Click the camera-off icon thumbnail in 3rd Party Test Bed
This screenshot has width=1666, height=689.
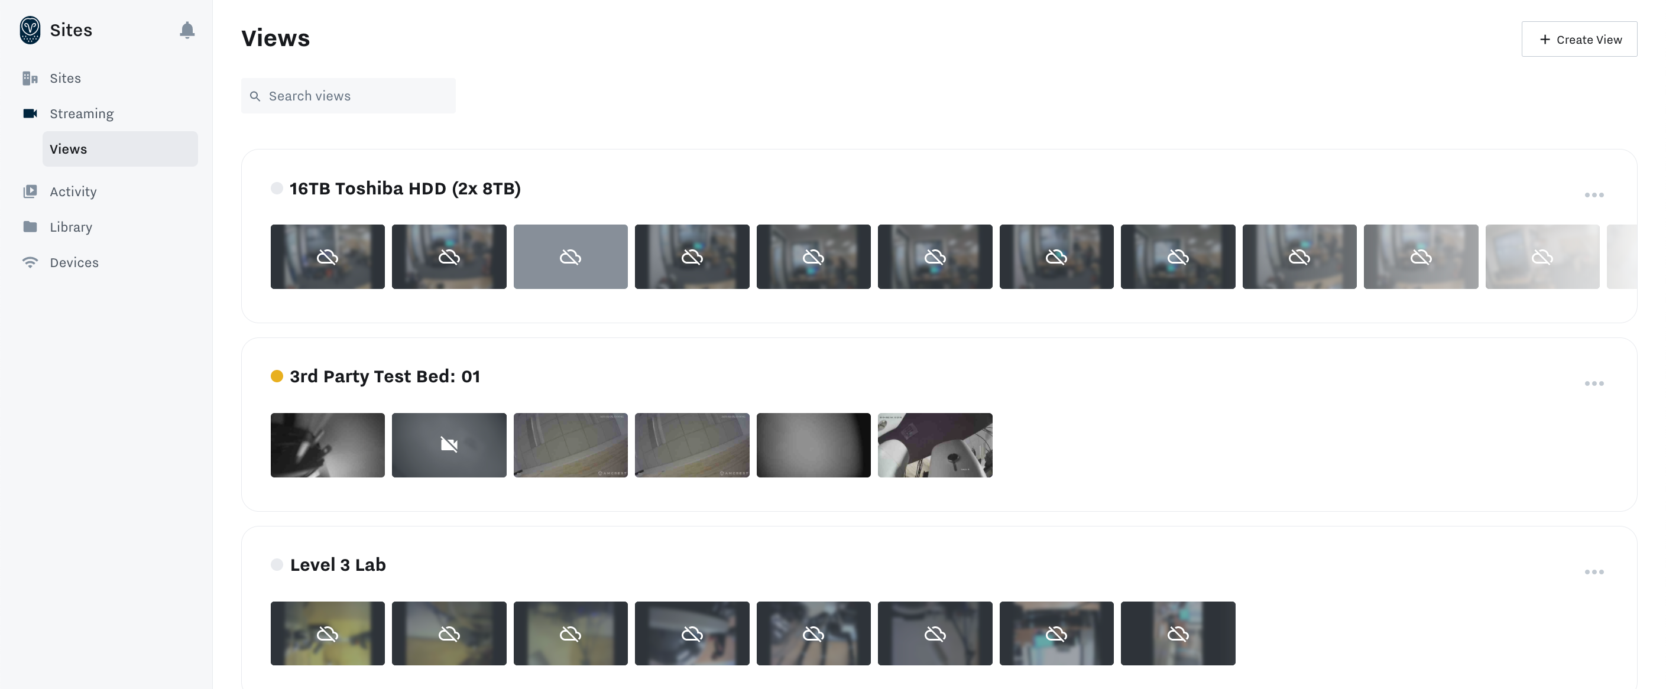449,445
